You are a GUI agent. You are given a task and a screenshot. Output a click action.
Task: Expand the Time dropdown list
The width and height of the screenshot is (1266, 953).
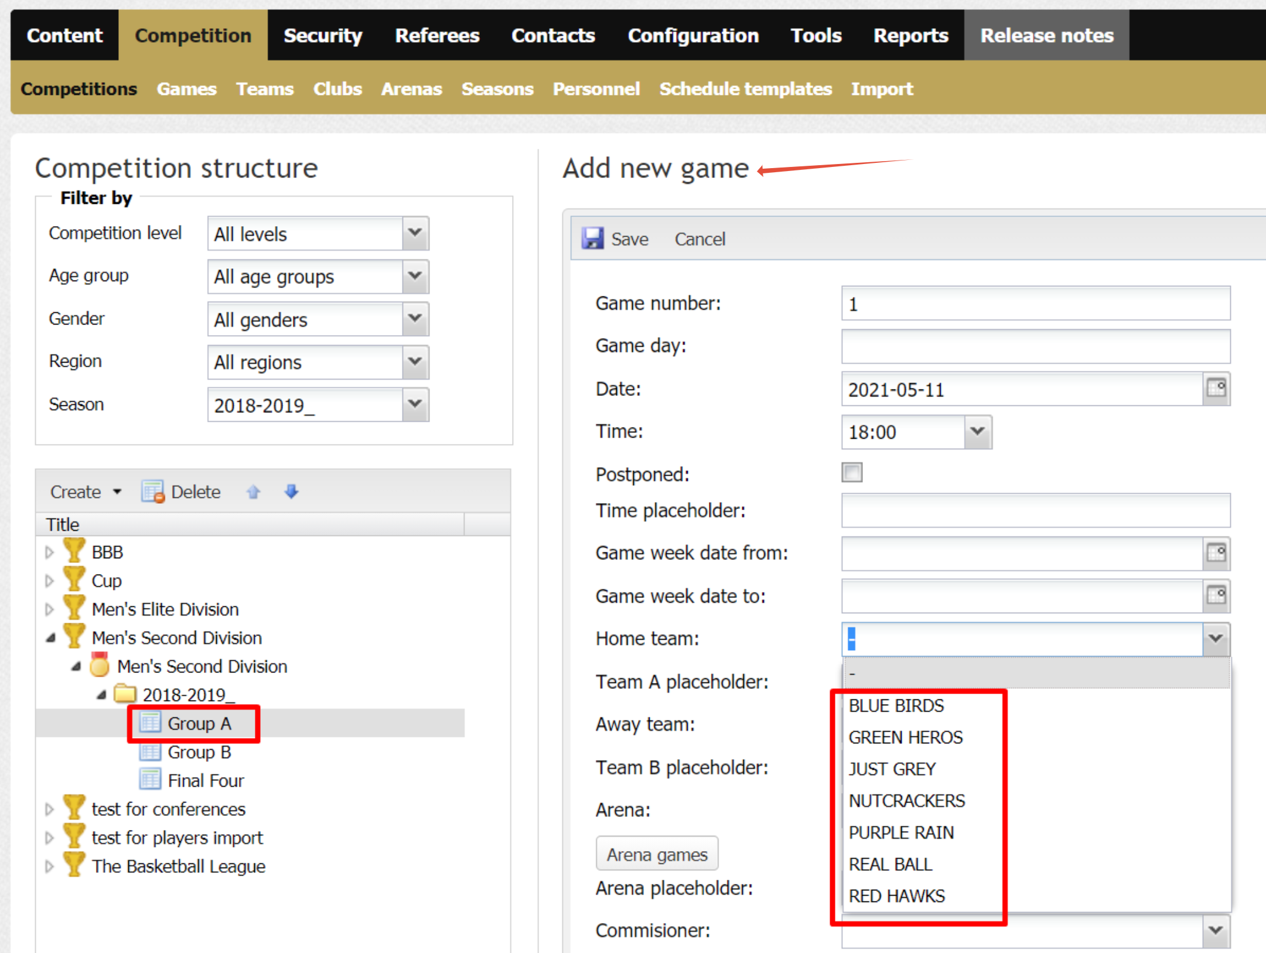(977, 432)
